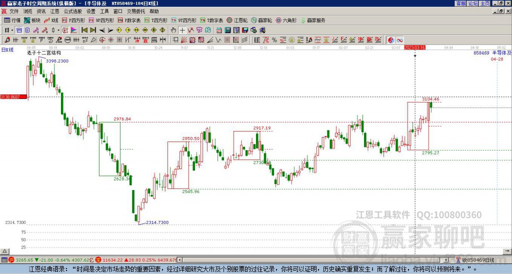
Task: Select the red asterisk star tool
Action: (110, 40)
